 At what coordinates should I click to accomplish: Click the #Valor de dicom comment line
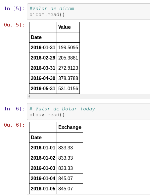coord(52,9)
